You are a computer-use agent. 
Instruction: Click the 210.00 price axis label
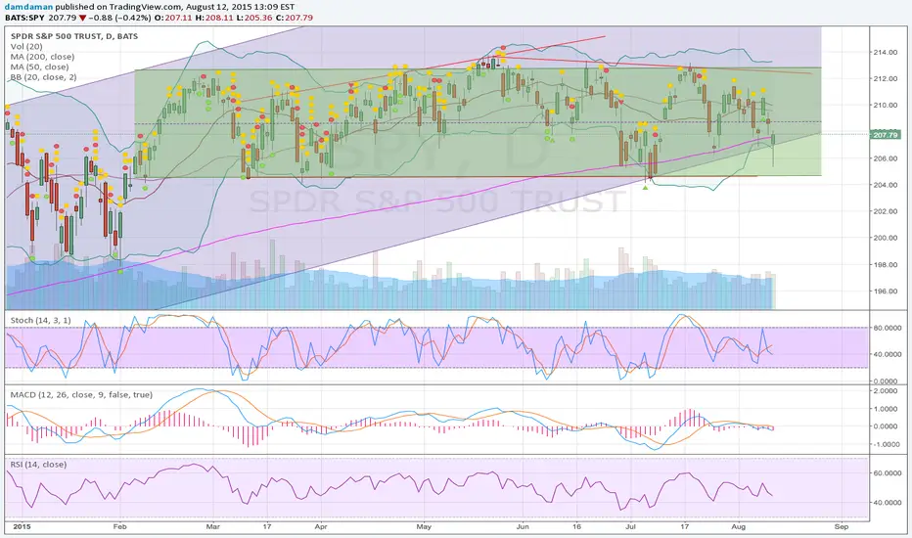886,106
